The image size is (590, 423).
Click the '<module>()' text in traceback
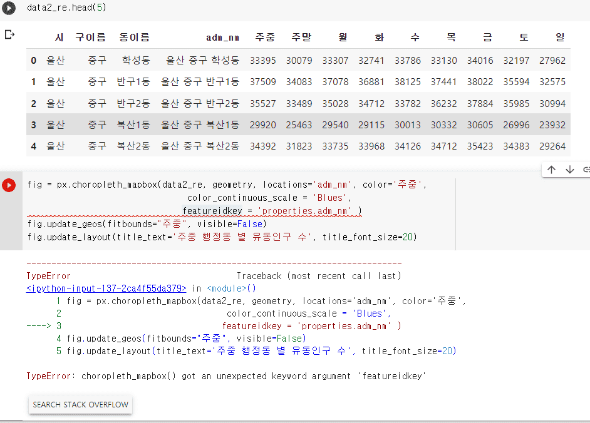pos(231,288)
